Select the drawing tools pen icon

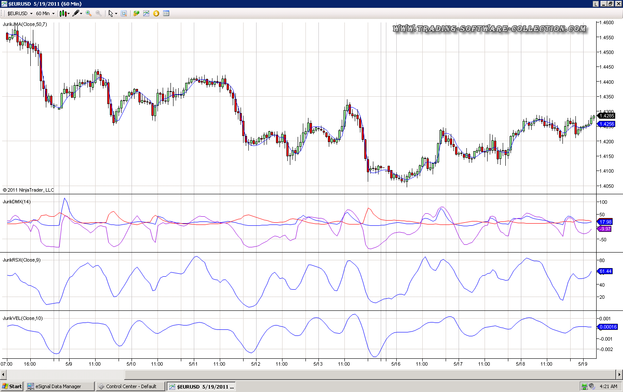(76, 13)
